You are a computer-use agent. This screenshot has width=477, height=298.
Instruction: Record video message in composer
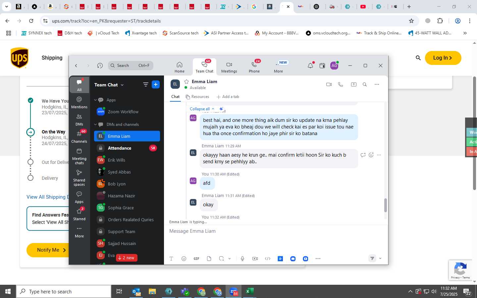click(x=255, y=259)
